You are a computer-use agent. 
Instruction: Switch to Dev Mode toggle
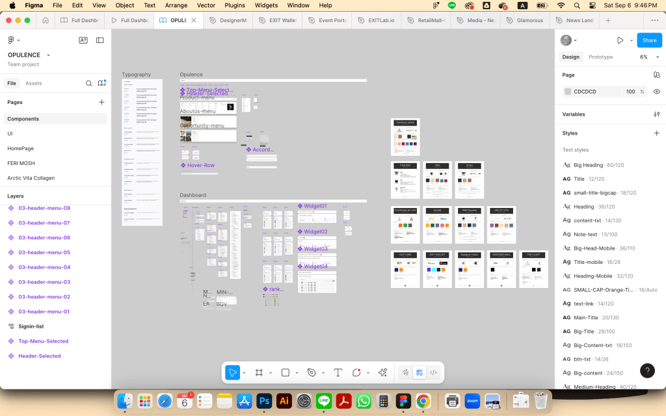tap(434, 372)
